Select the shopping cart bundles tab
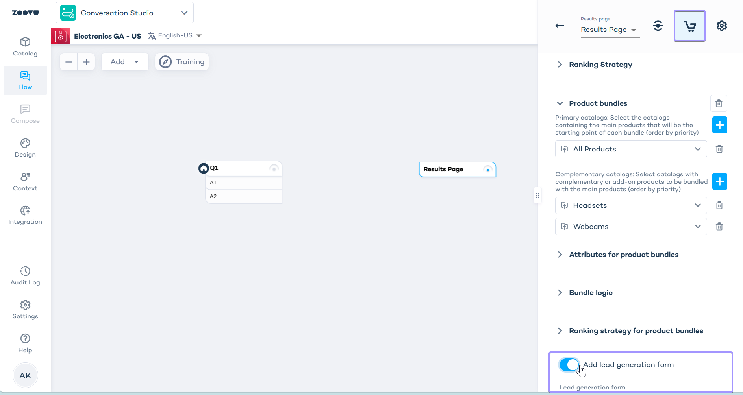The height and width of the screenshot is (395, 743). pyautogui.click(x=689, y=26)
